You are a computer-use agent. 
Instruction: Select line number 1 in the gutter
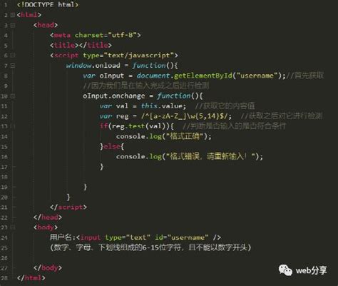[x=6, y=5]
